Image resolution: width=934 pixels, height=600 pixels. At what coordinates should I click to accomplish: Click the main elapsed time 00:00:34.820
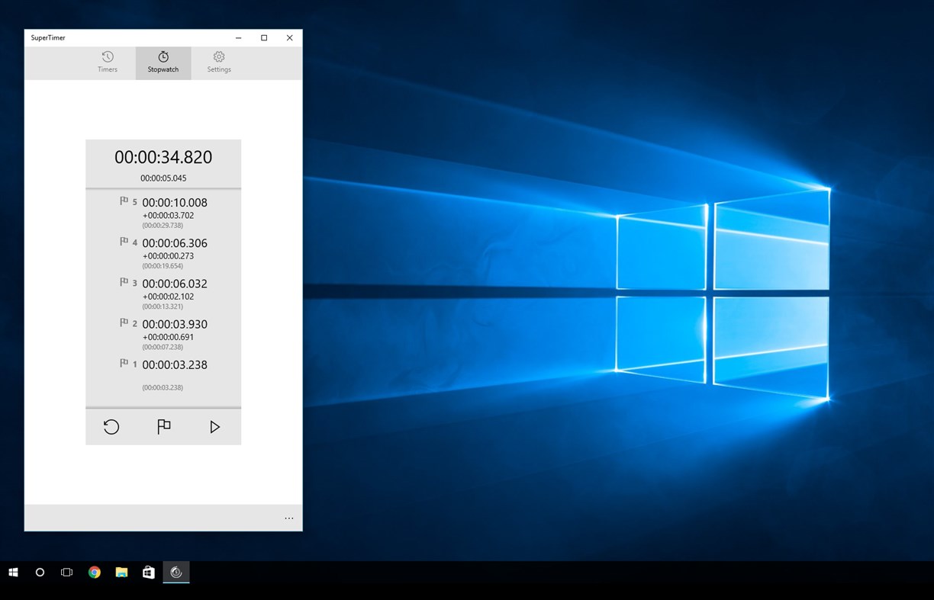[x=163, y=157]
